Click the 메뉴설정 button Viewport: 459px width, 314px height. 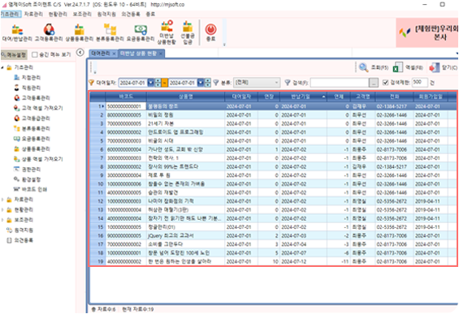(x=14, y=54)
